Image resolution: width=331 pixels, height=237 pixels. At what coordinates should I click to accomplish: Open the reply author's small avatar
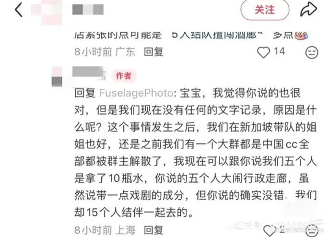[x=57, y=77]
